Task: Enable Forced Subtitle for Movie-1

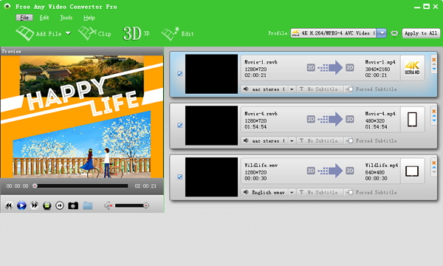Action: (x=350, y=89)
